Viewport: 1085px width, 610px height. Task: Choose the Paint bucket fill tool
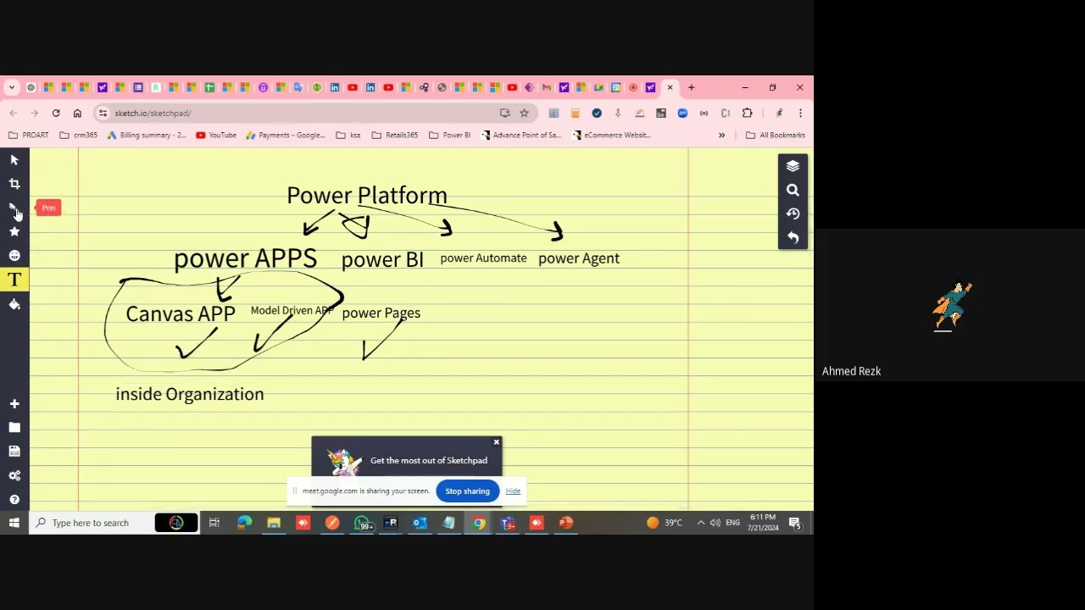click(14, 304)
